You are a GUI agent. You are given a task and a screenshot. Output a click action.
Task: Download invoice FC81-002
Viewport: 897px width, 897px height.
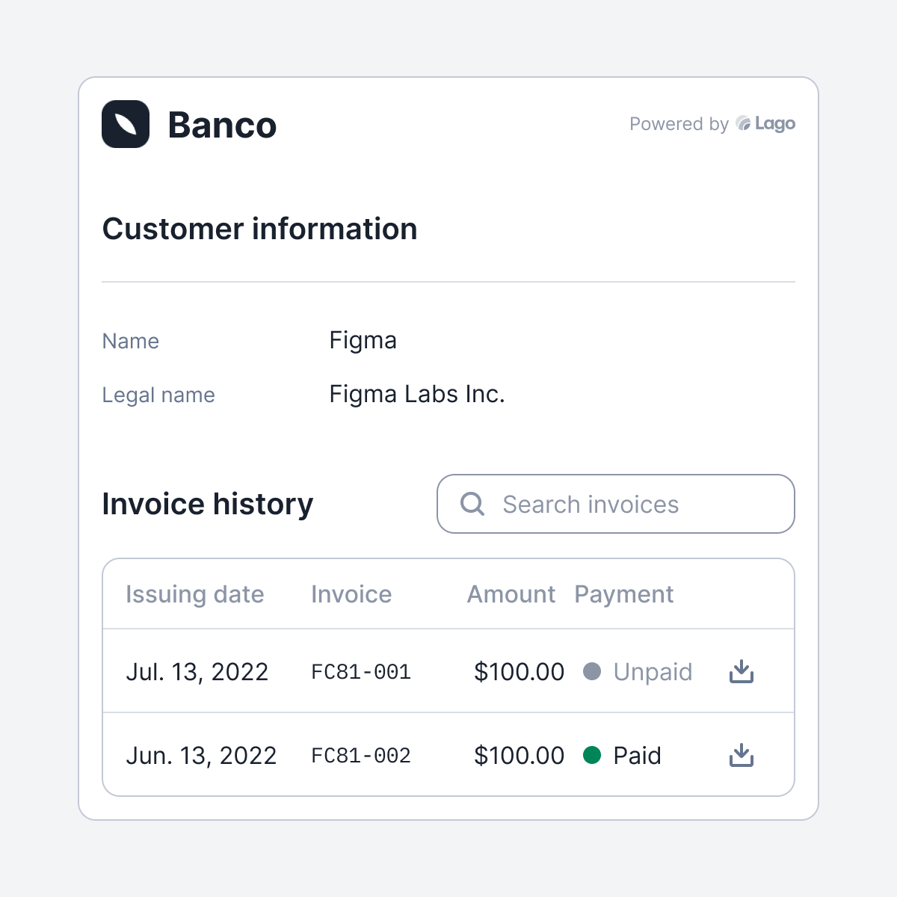[x=741, y=755]
